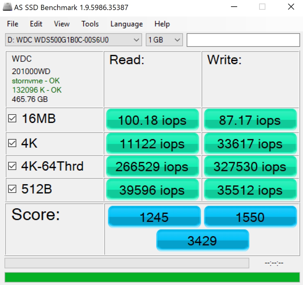
Task: Click the 4K-64Thrd read result 266529 iops
Action: 153,167
